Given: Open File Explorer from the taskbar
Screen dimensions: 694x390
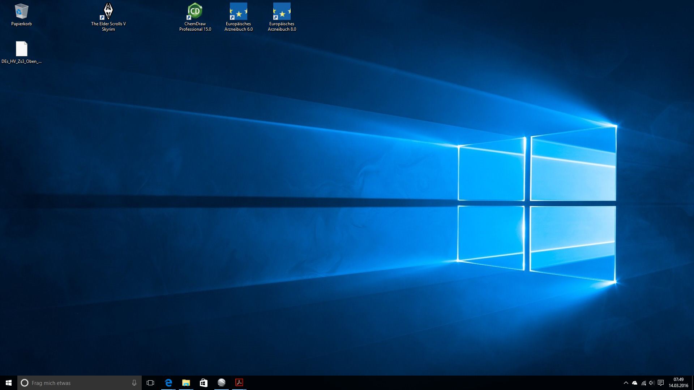Looking at the screenshot, I should tap(186, 383).
